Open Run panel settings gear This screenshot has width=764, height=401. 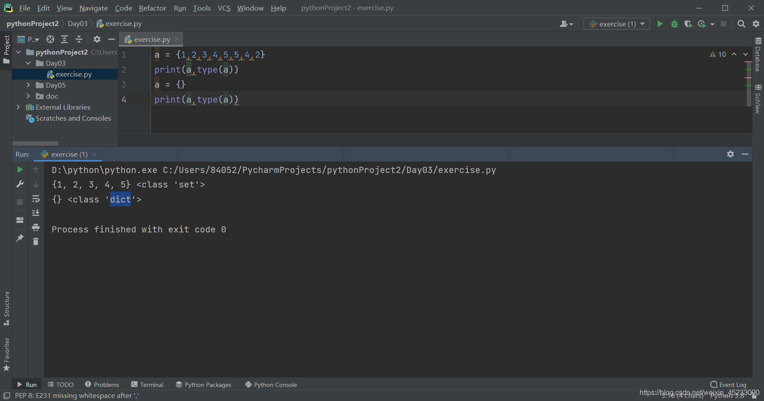click(x=730, y=154)
